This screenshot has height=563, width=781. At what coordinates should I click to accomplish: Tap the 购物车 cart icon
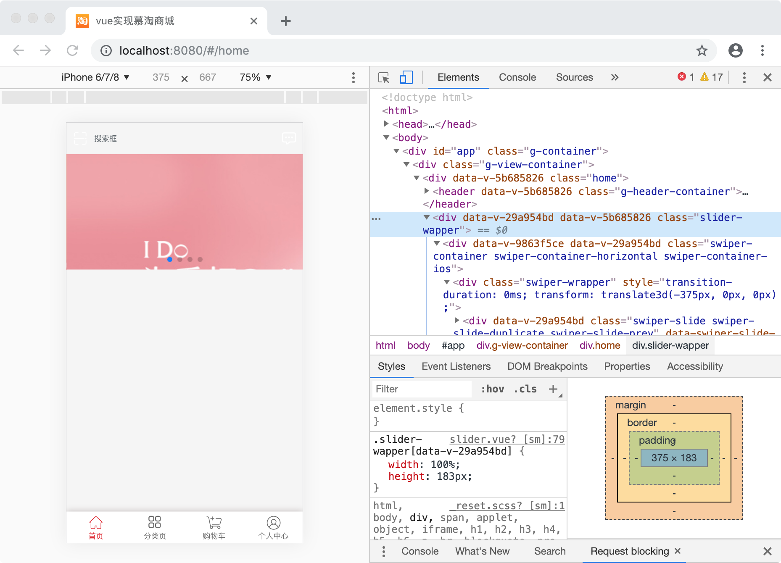(x=214, y=523)
